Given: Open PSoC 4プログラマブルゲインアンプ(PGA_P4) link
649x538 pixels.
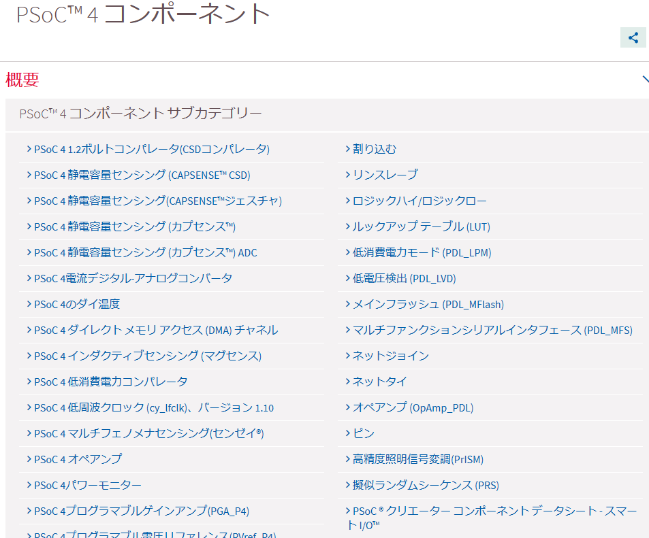Looking at the screenshot, I should click(142, 511).
